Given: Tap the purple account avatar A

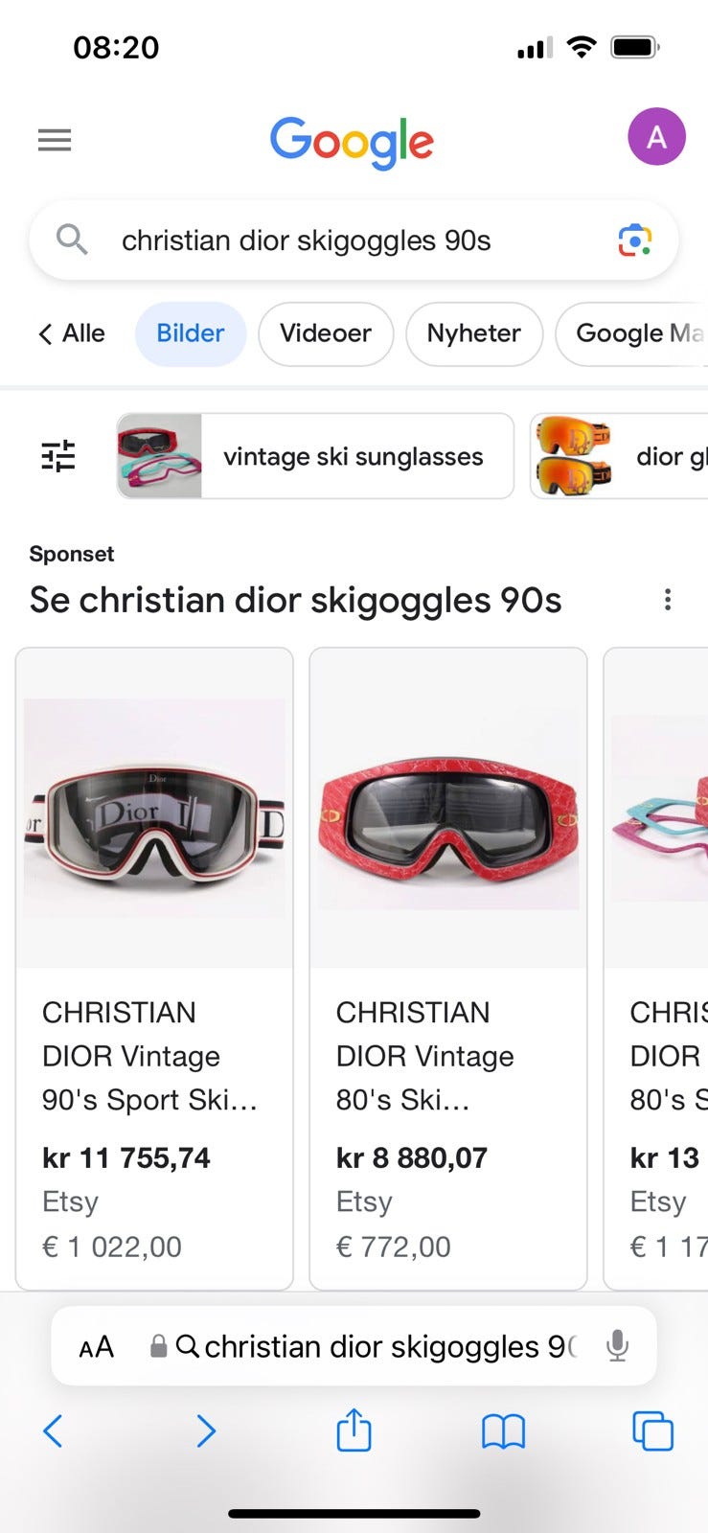Looking at the screenshot, I should [x=656, y=137].
